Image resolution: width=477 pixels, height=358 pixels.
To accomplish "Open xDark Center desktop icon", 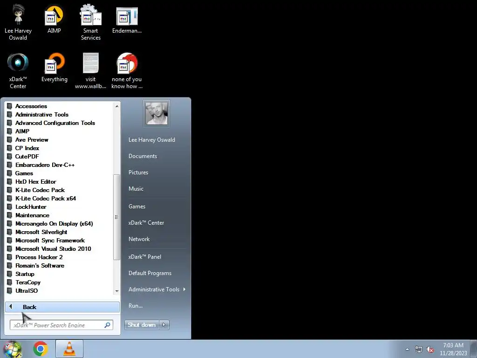I will click(x=18, y=71).
